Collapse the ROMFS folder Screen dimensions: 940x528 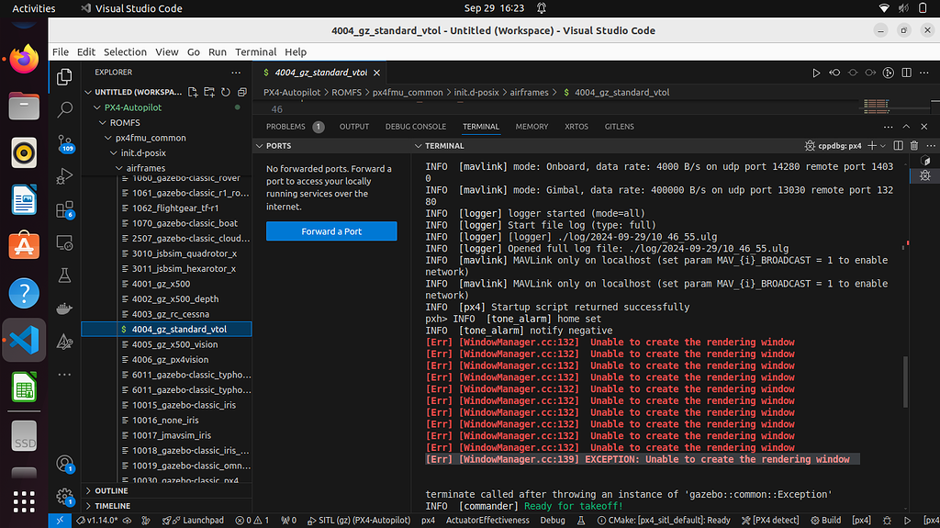click(103, 122)
